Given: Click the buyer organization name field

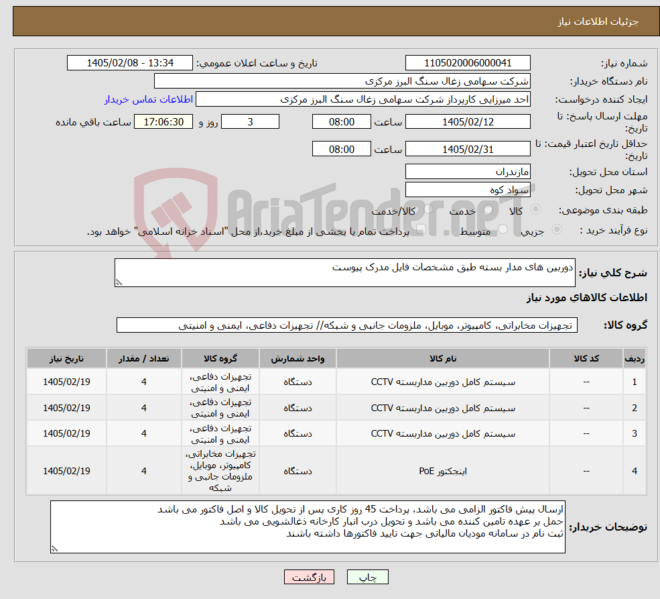Looking at the screenshot, I should click(x=342, y=81).
